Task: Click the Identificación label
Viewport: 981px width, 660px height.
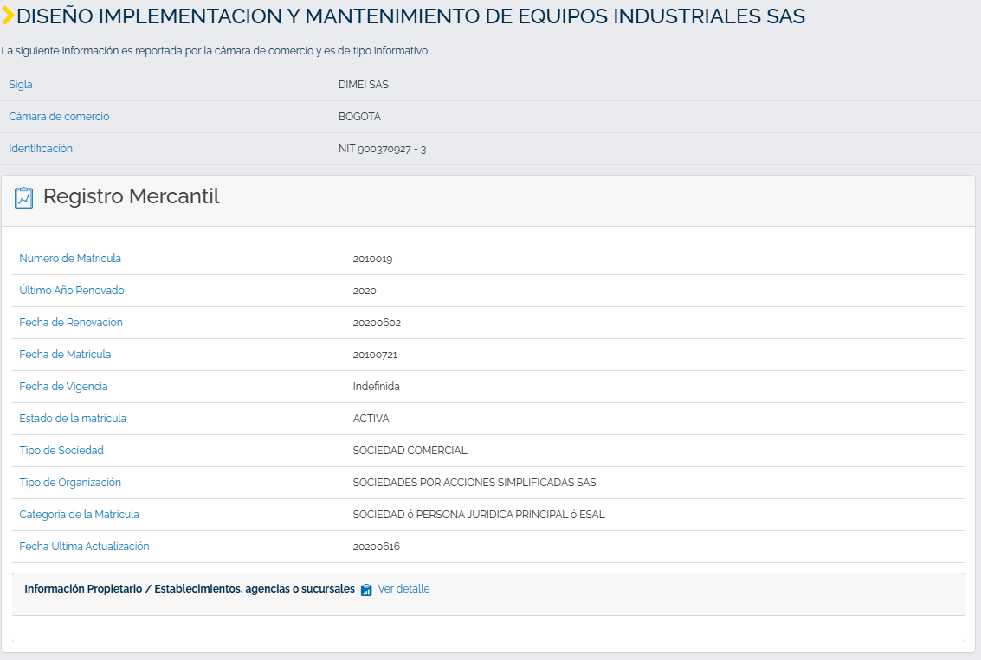Action: tap(41, 148)
